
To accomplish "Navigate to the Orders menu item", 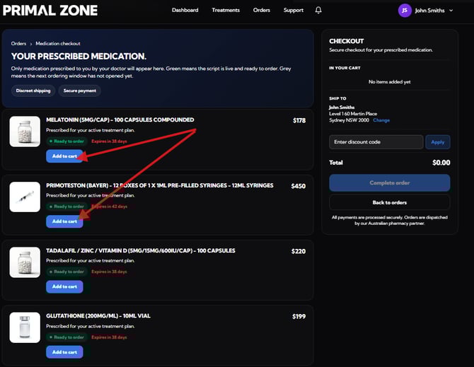I will click(262, 11).
